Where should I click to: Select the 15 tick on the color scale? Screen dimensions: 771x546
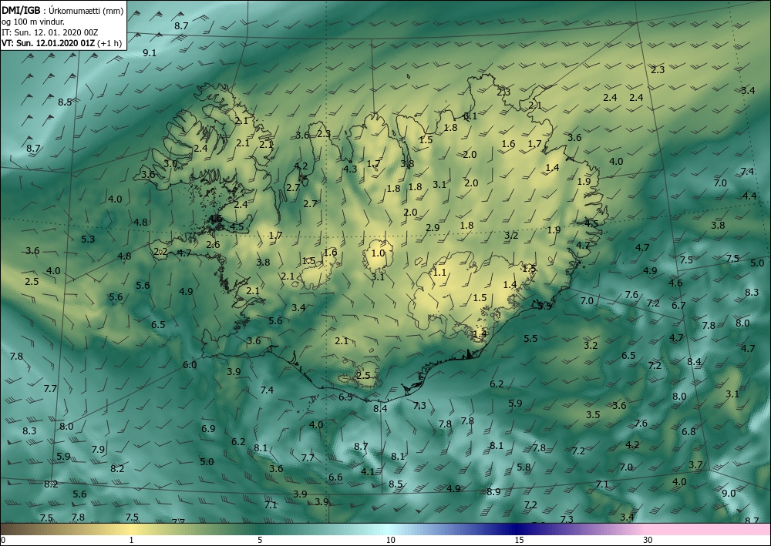click(519, 541)
